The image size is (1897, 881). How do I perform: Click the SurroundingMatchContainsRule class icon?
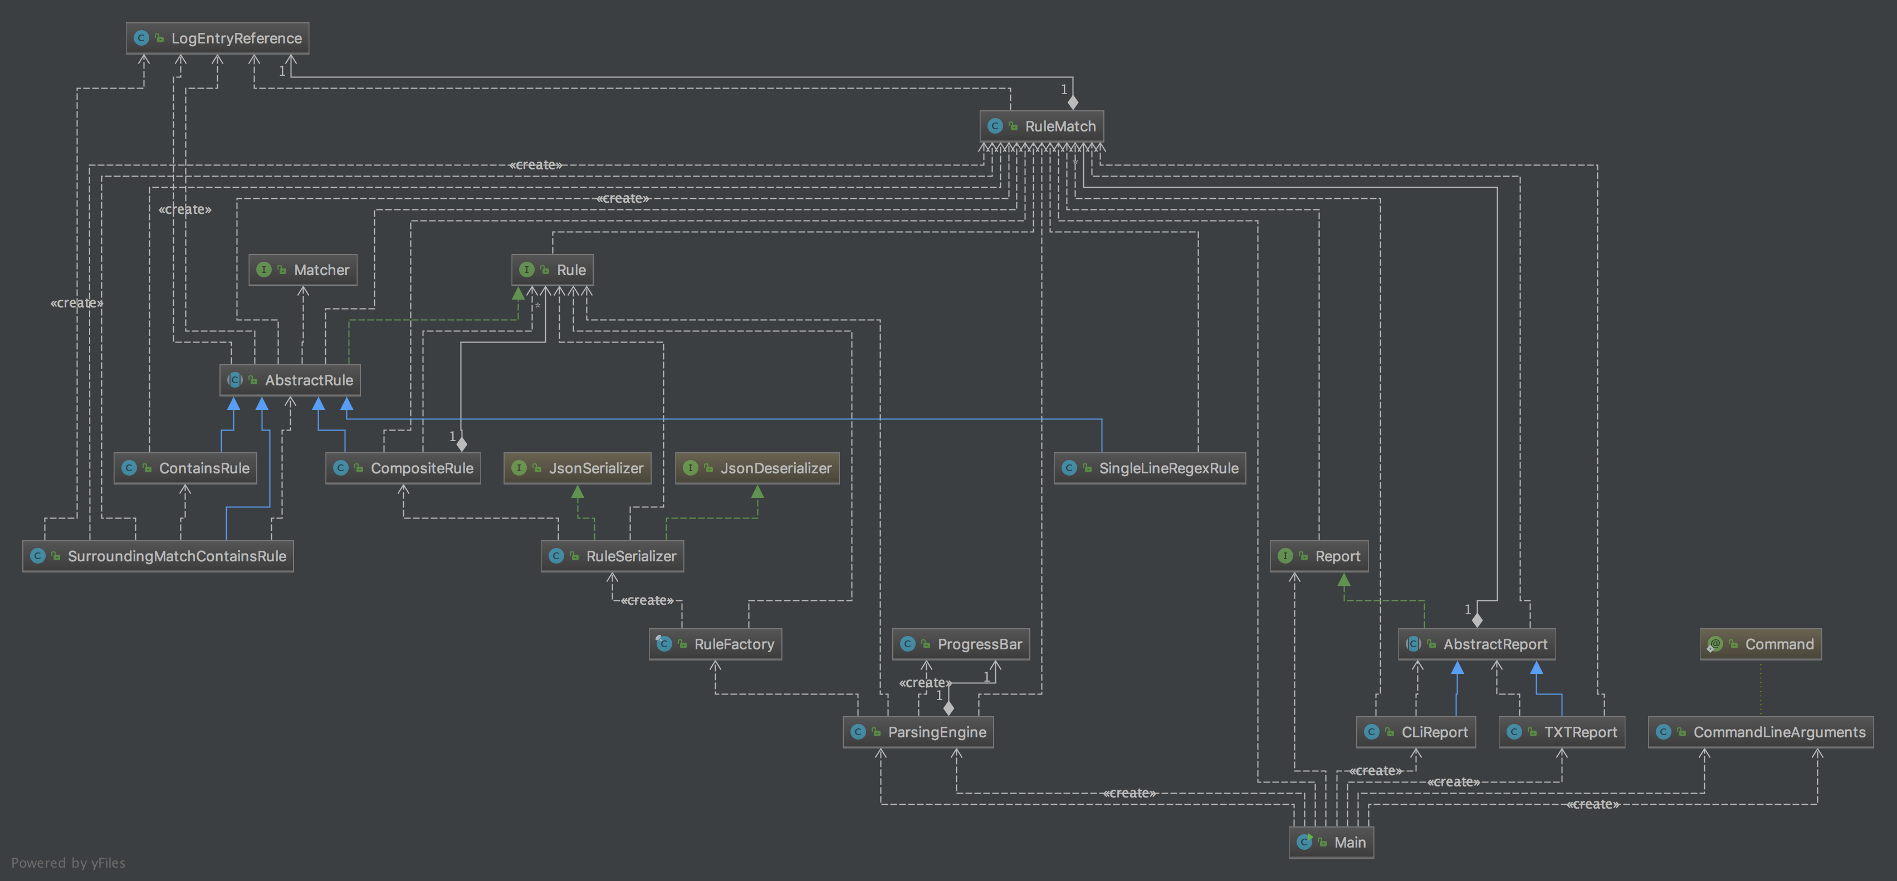click(x=37, y=556)
